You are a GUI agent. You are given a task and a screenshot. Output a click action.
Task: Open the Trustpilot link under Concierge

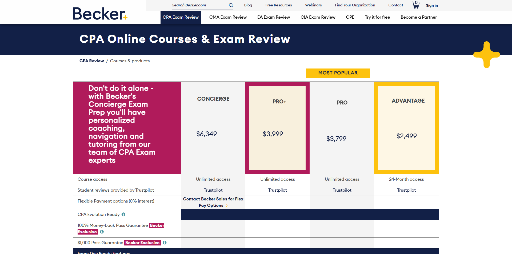pos(213,190)
